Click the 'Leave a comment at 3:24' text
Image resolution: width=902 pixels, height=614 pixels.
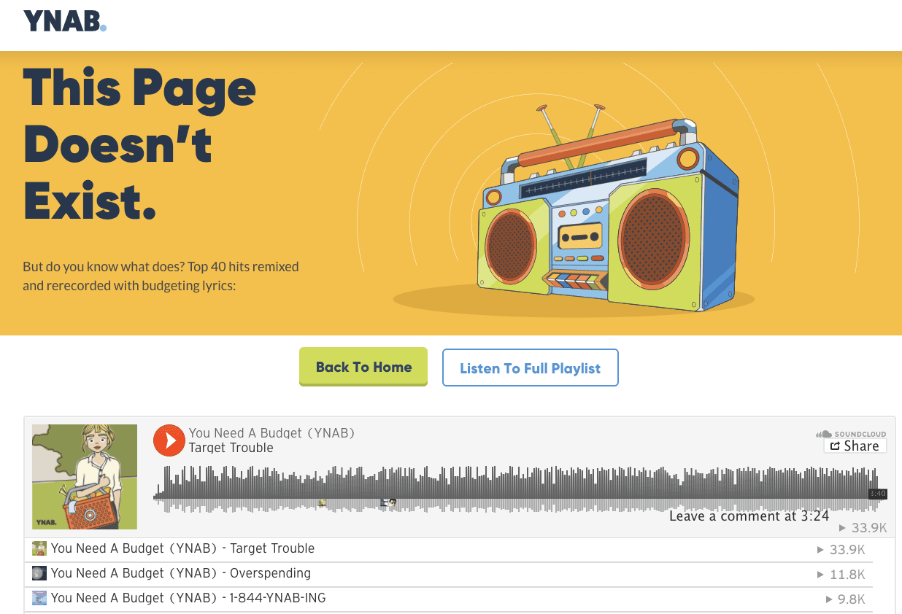[749, 516]
